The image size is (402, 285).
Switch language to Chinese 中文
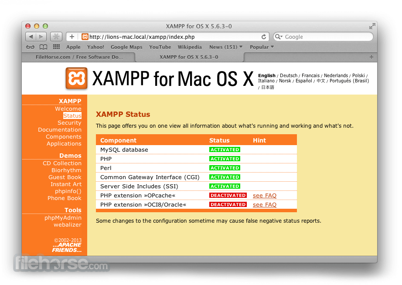[321, 81]
